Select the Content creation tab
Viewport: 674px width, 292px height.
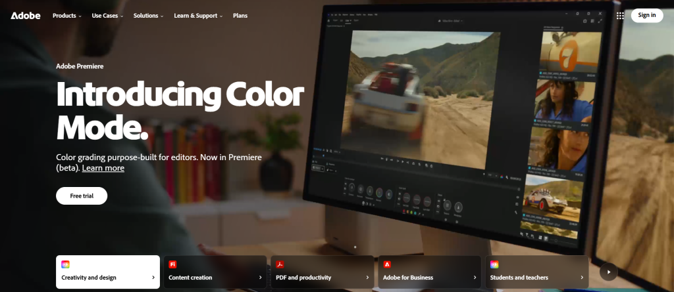point(215,272)
